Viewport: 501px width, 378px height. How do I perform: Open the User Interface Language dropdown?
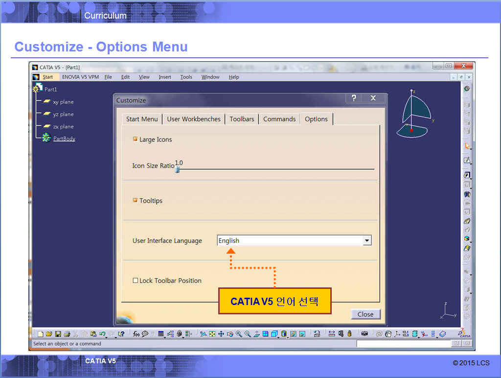click(367, 240)
